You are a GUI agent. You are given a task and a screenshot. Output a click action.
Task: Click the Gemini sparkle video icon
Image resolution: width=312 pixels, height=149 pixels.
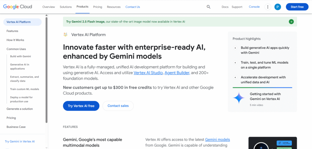[x=239, y=98]
